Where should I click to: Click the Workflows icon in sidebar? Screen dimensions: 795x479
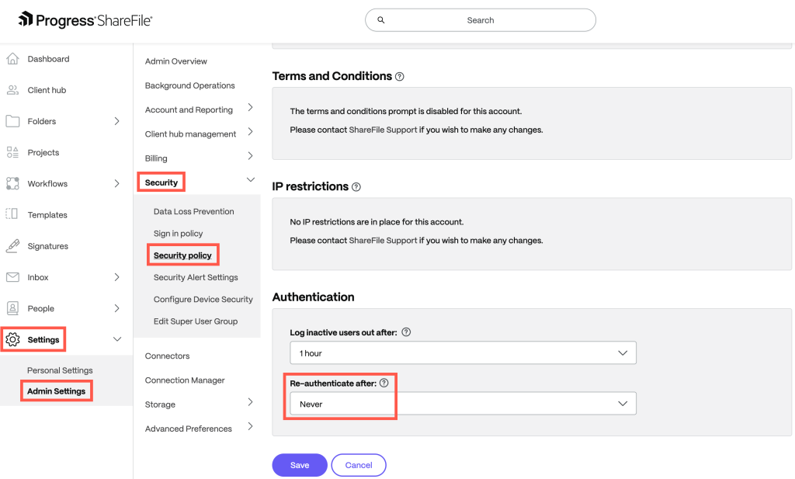coord(12,183)
